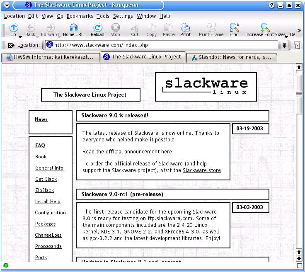Click the Slackware favicon in location field
This screenshot has width=305, height=272.
click(x=50, y=44)
